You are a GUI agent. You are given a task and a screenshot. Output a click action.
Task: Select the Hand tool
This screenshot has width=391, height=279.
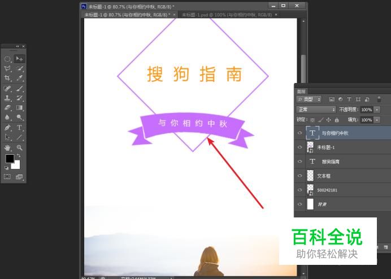[x=7, y=147]
